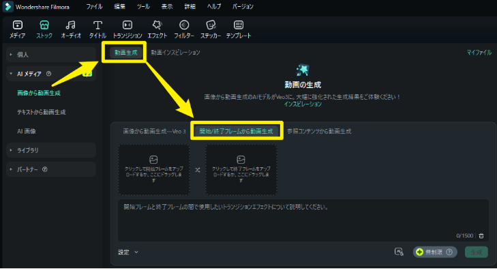The image size is (497, 269).
Task: Select 参照コンテンツから動画生成 tab
Action: coord(319,131)
